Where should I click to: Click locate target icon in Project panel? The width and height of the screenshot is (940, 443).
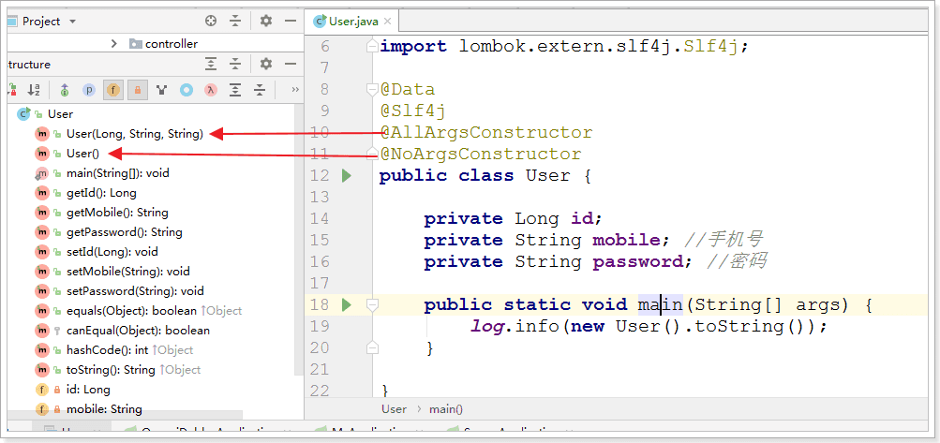[x=211, y=21]
